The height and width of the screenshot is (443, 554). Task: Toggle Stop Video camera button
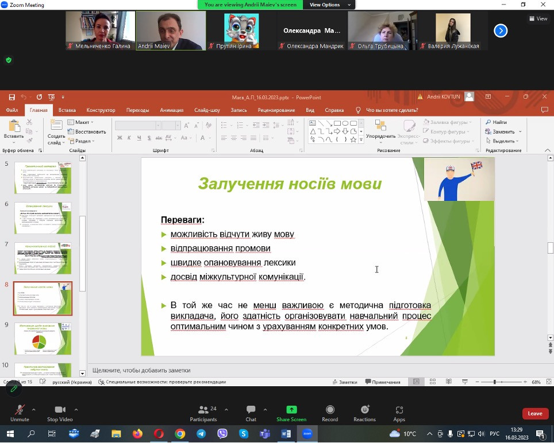pos(60,412)
